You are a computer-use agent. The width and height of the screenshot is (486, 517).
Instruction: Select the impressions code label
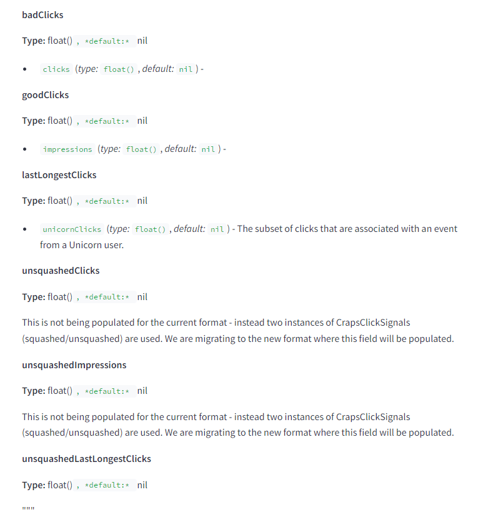67,149
